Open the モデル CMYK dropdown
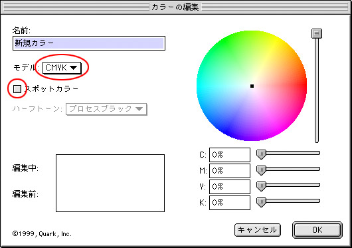The width and height of the screenshot is (352, 248). click(x=62, y=68)
